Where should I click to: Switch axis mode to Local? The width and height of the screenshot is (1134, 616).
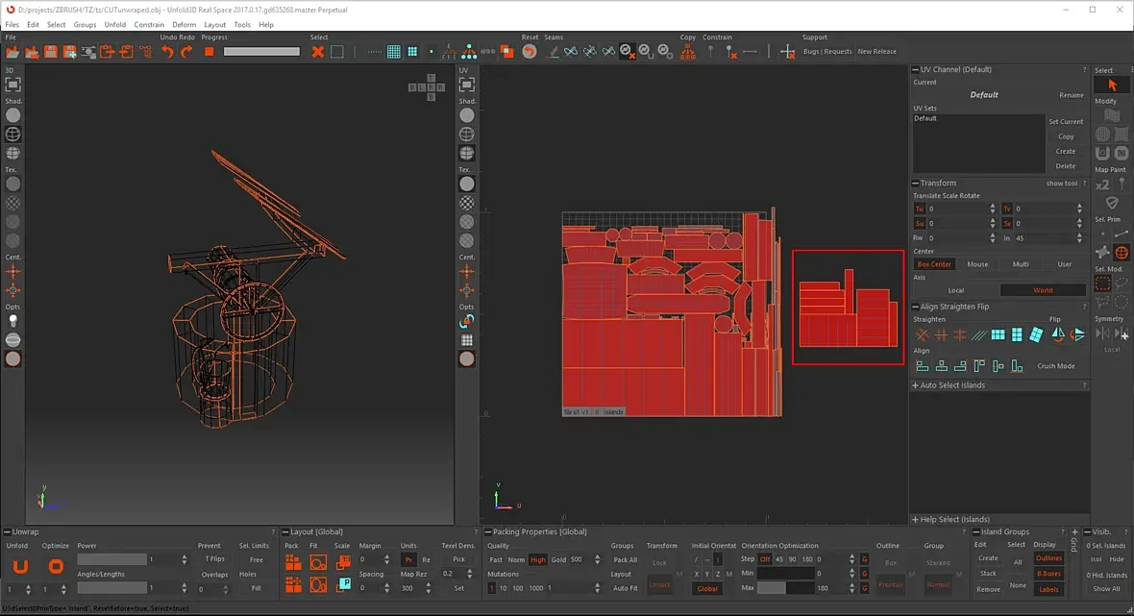(955, 290)
